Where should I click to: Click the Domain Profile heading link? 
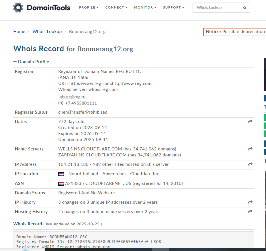pyautogui.click(x=33, y=62)
